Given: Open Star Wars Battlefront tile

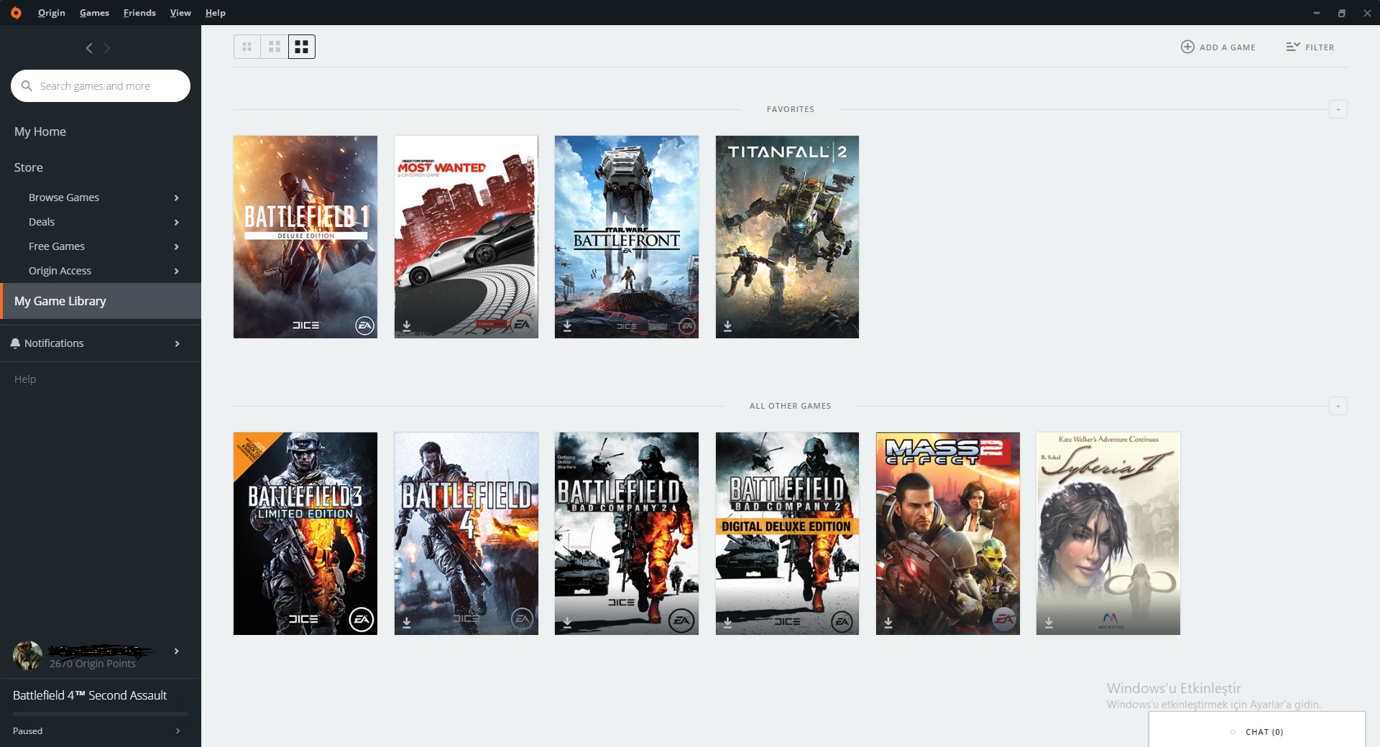Looking at the screenshot, I should click(627, 237).
